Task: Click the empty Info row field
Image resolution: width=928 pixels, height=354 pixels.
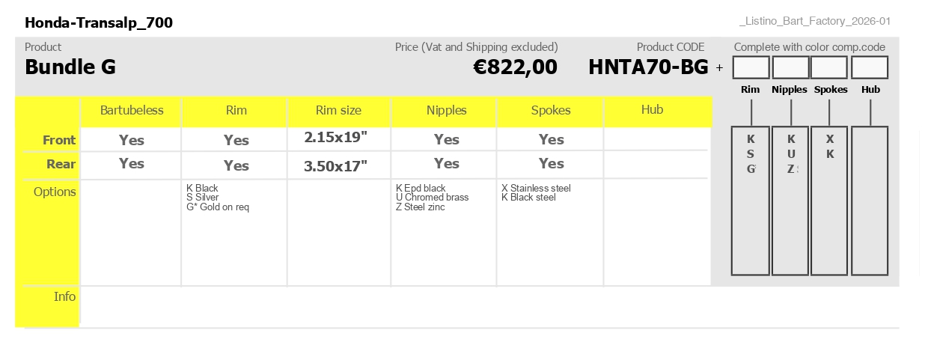Action: click(489, 306)
